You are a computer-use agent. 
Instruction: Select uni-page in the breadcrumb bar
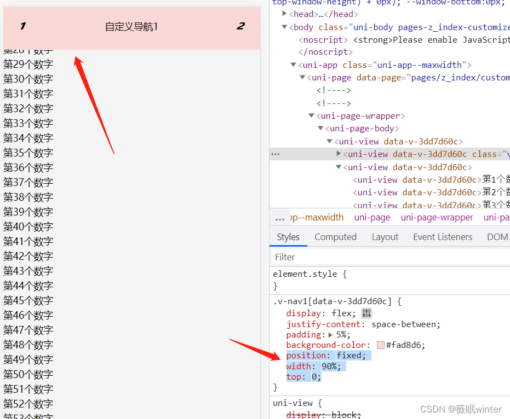click(372, 217)
